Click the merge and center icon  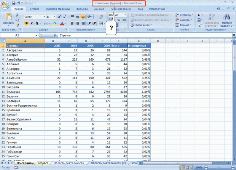[x=101, y=23]
